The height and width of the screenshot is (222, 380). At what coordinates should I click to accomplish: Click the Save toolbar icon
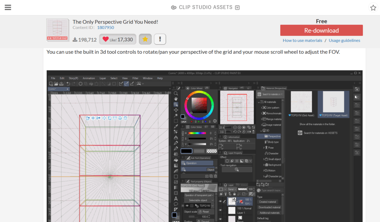pos(61,84)
